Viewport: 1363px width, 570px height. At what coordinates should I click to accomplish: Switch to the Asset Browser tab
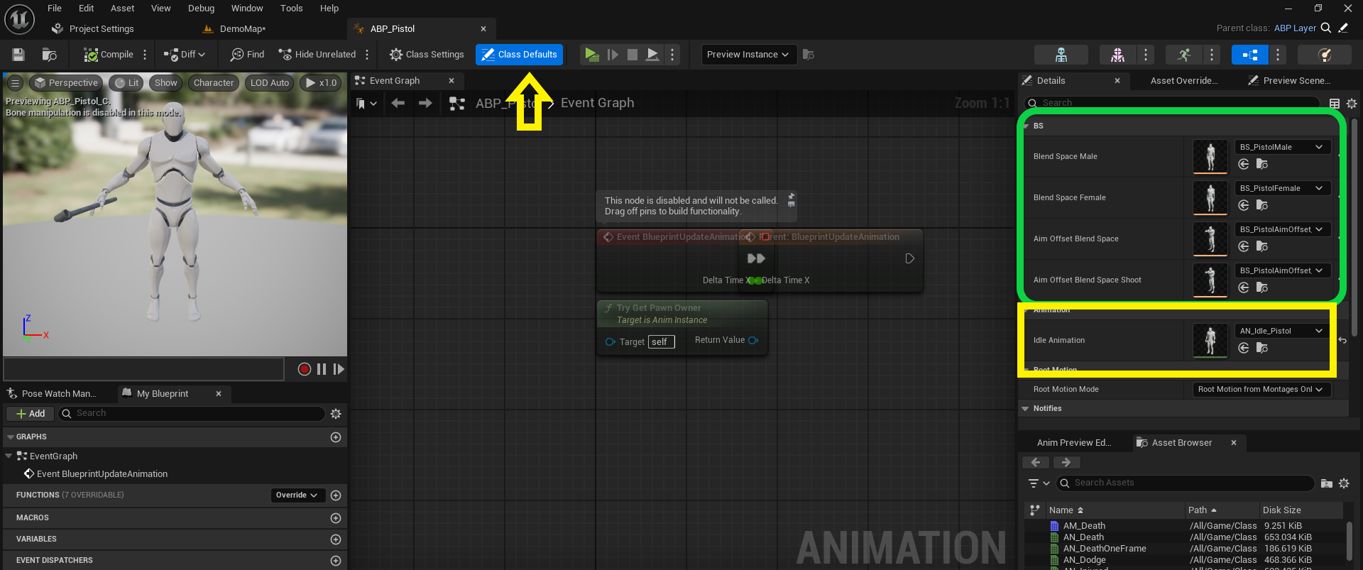coord(1181,443)
